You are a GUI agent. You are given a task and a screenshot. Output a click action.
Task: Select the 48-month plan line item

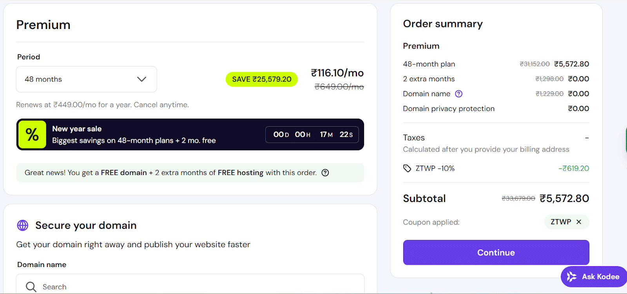pos(429,64)
